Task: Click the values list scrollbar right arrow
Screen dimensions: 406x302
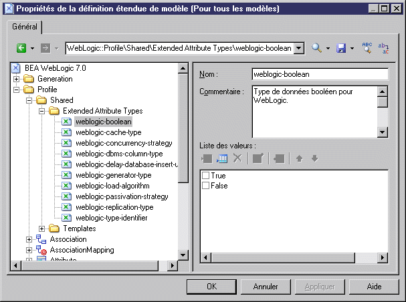Action: point(383,257)
